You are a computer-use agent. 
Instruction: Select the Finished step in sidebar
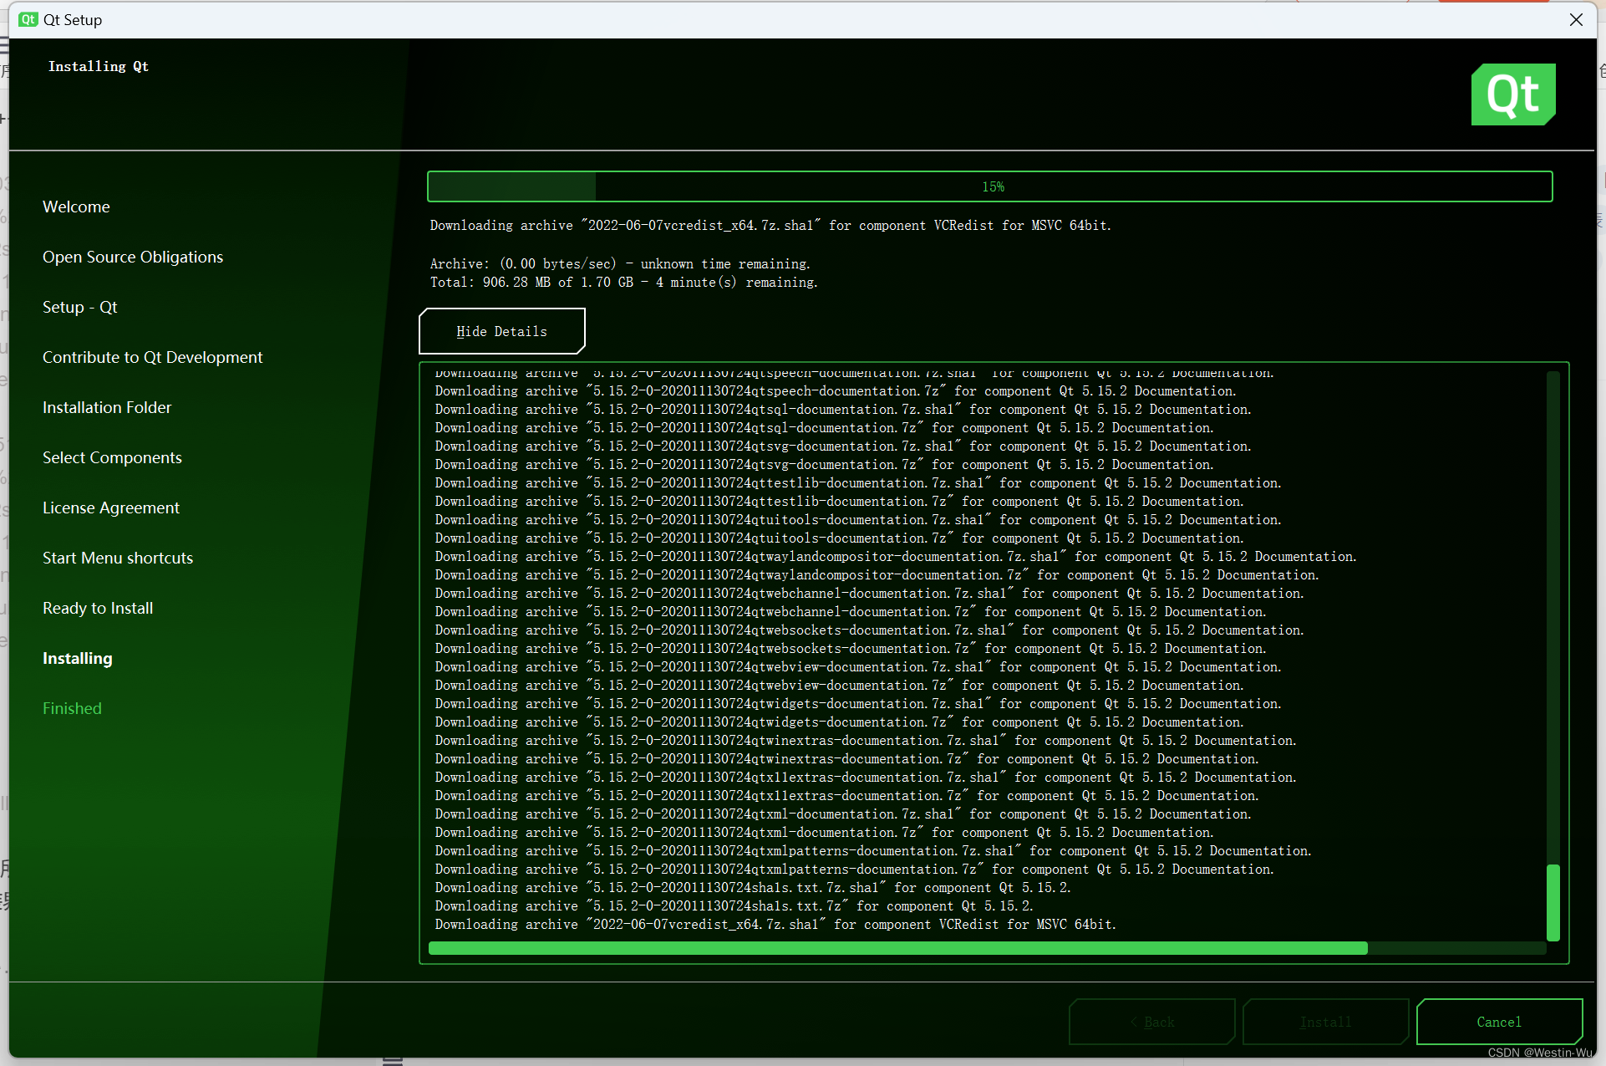pos(72,708)
